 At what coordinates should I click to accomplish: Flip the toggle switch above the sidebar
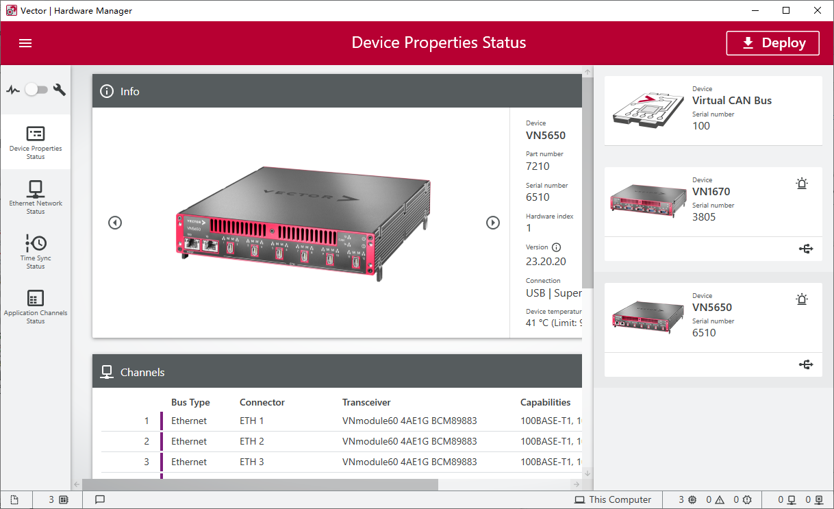(x=36, y=89)
